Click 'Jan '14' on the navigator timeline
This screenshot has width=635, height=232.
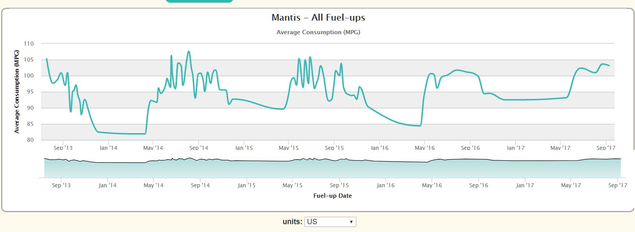point(108,185)
